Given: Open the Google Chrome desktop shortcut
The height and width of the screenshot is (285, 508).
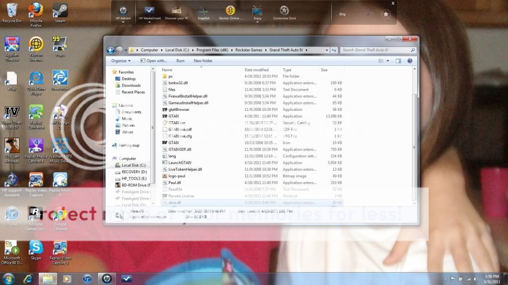Looking at the screenshot, I should (60, 219).
